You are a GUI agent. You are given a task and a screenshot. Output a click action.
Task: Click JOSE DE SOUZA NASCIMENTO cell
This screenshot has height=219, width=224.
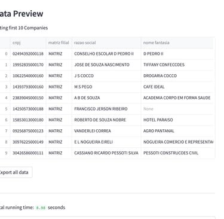(x=106, y=65)
